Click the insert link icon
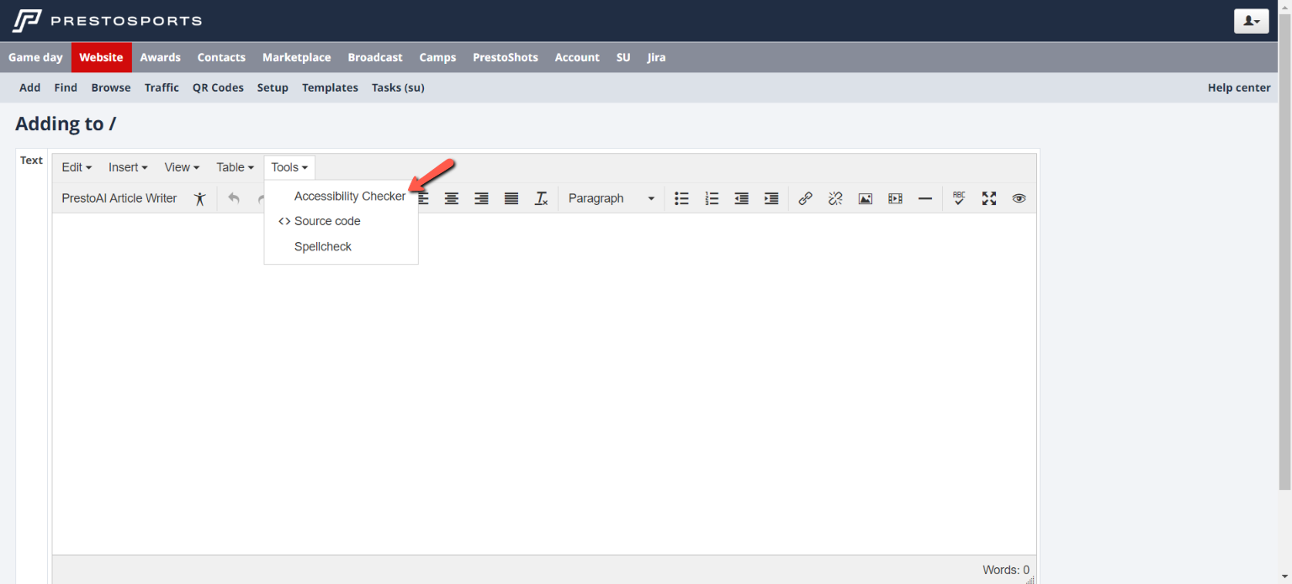The height and width of the screenshot is (584, 1292). click(x=805, y=199)
